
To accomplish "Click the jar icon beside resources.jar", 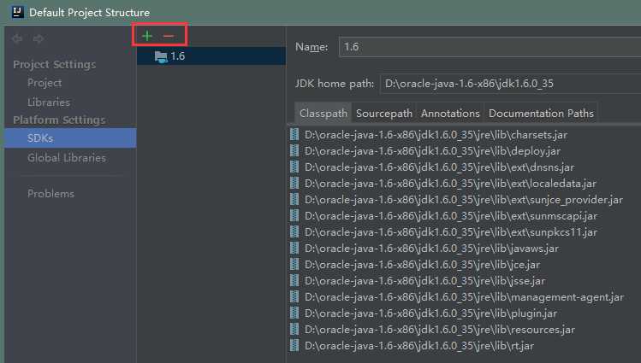I will click(294, 329).
